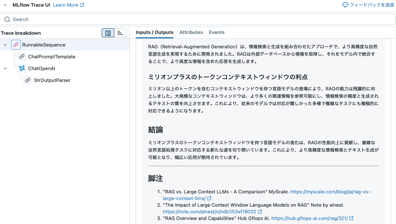
Task: Collapse the RunnableSequence tree node
Action: (5, 44)
